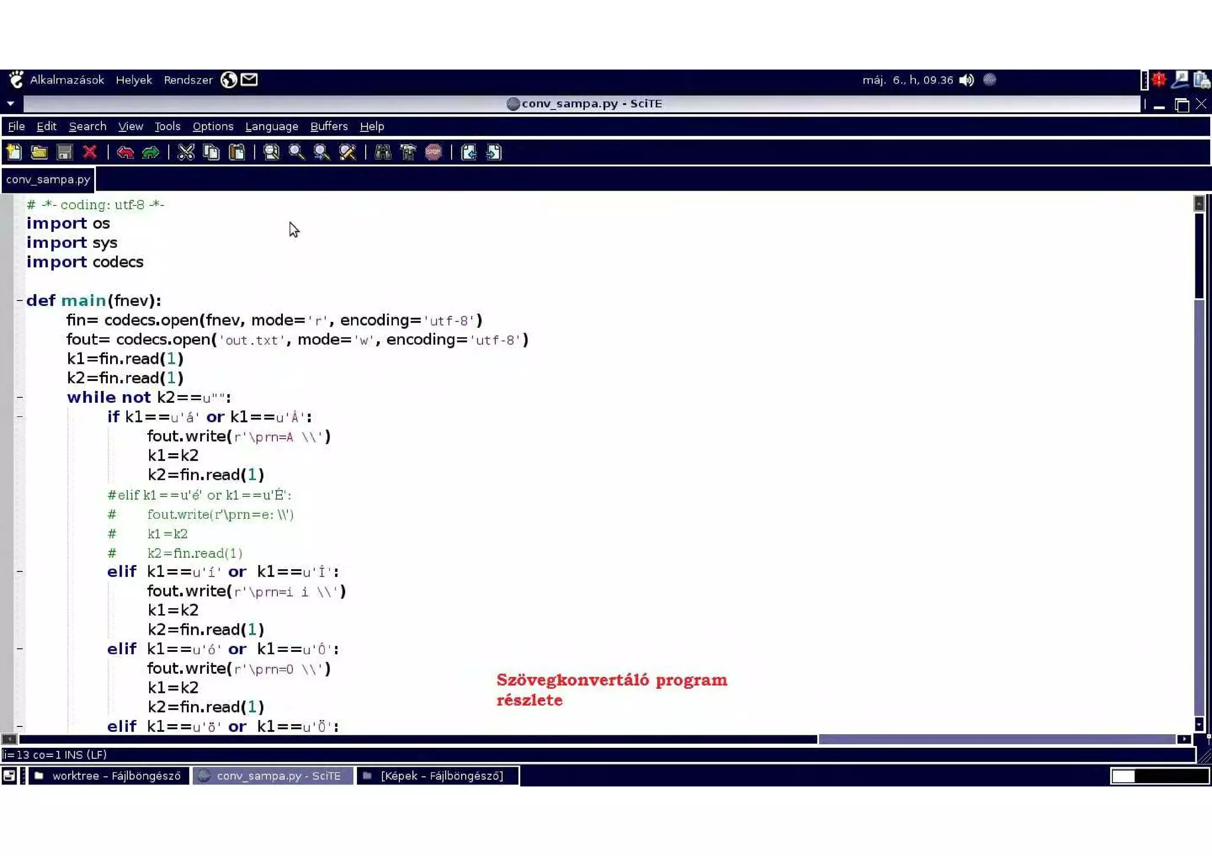Click the Previous buffer icon
This screenshot has height=856, width=1212.
pyautogui.click(x=469, y=153)
